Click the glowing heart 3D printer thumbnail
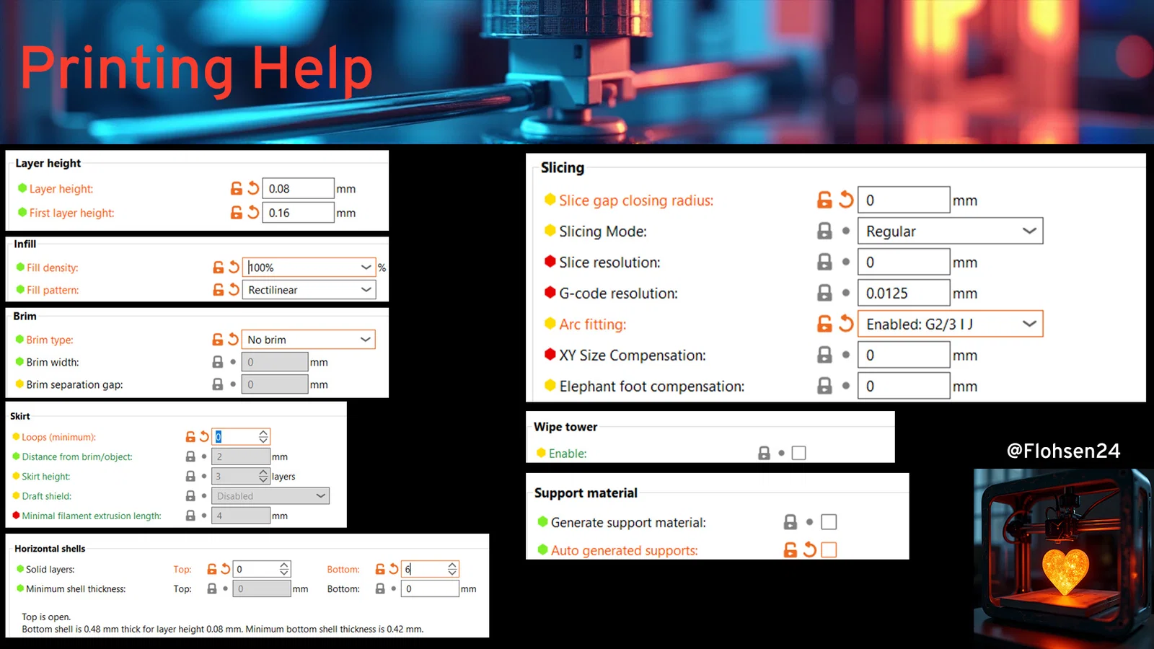The width and height of the screenshot is (1154, 649). coord(1063,557)
